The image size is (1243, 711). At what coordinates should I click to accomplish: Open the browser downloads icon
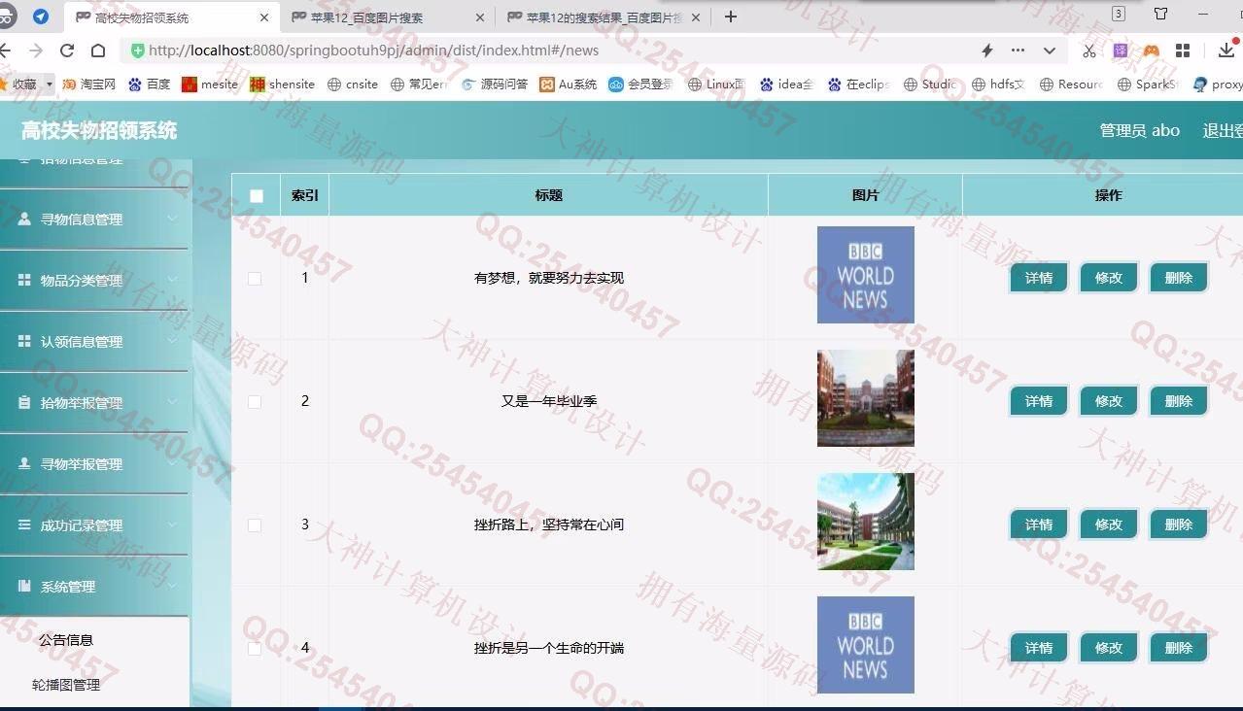[1227, 51]
